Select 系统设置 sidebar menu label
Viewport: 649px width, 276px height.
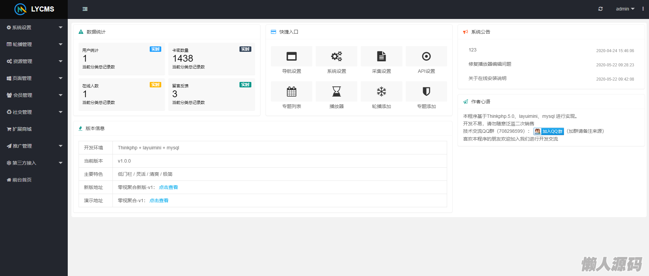[x=22, y=27]
